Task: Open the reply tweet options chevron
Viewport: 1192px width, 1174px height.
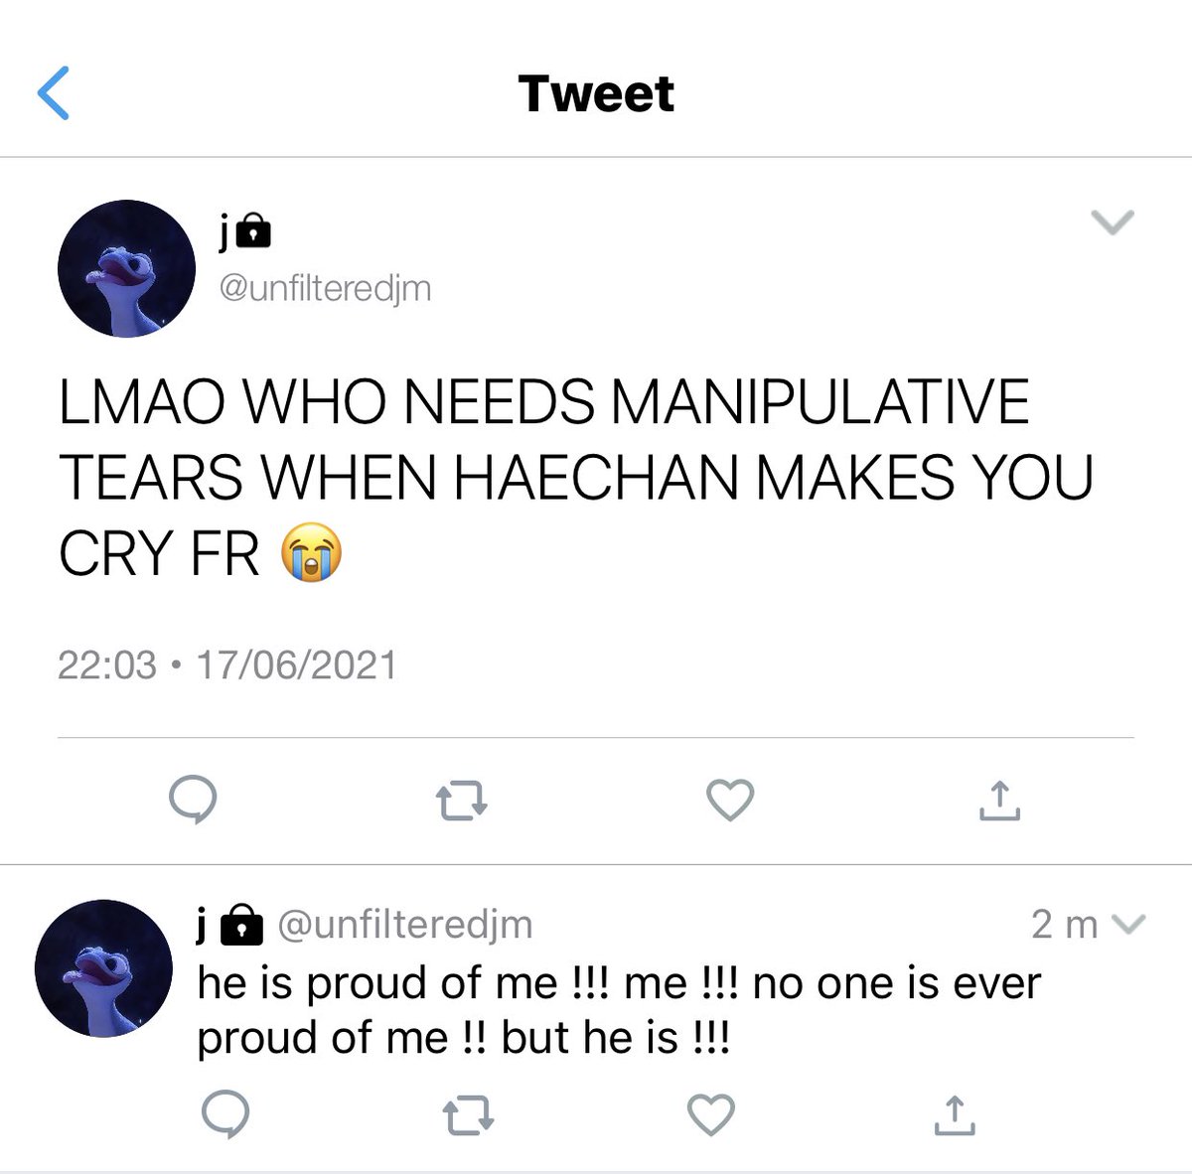Action: [1126, 926]
